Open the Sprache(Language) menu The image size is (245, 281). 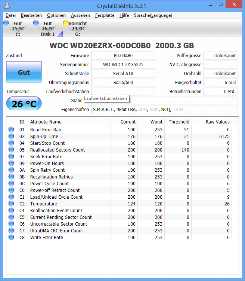pos(153,15)
